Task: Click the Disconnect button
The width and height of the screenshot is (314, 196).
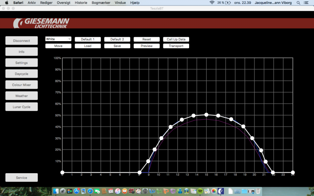Action: (22, 41)
